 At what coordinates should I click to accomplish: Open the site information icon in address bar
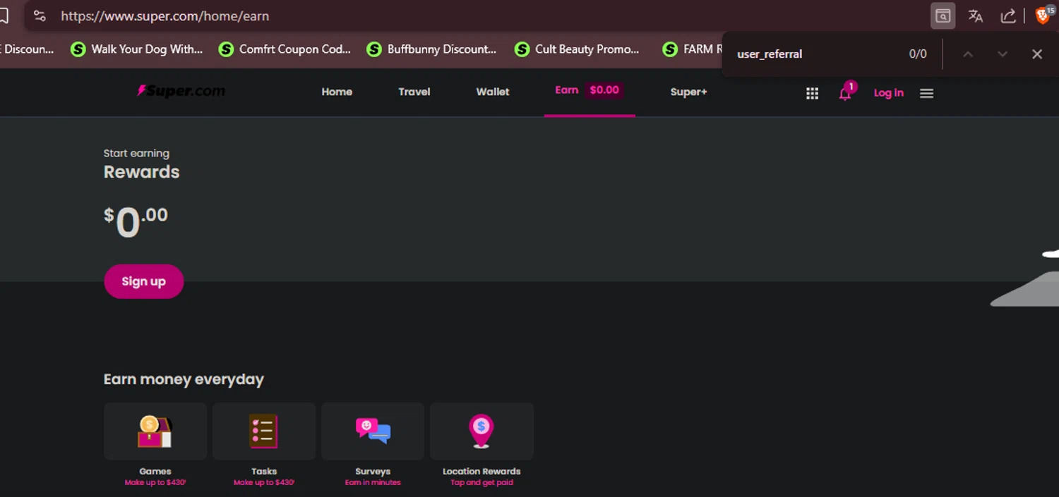(x=40, y=16)
